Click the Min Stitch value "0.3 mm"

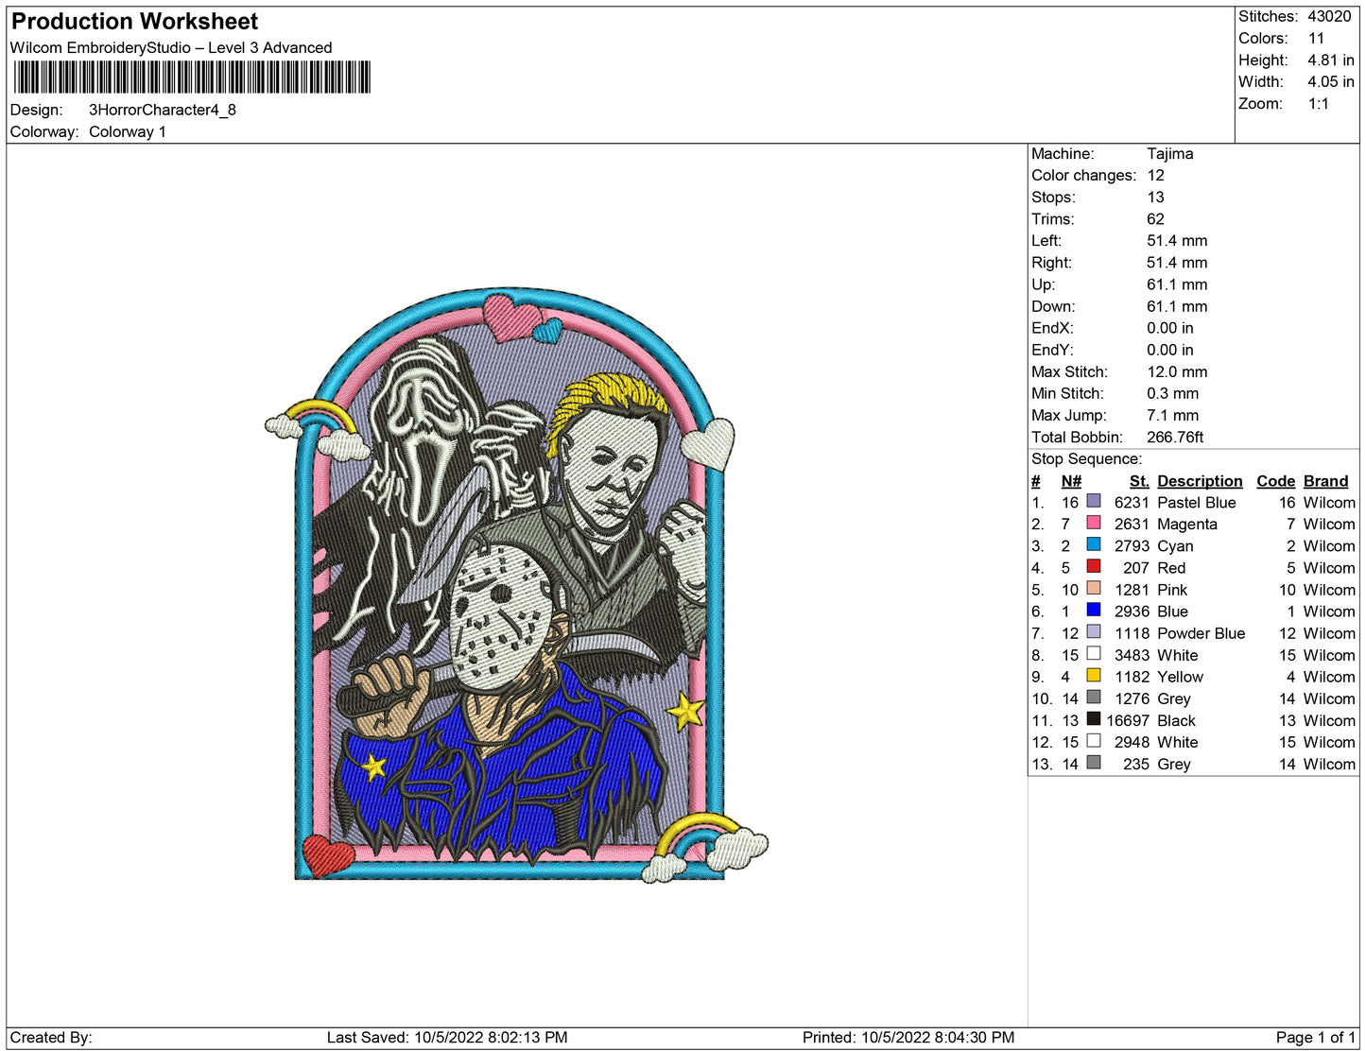[1172, 393]
